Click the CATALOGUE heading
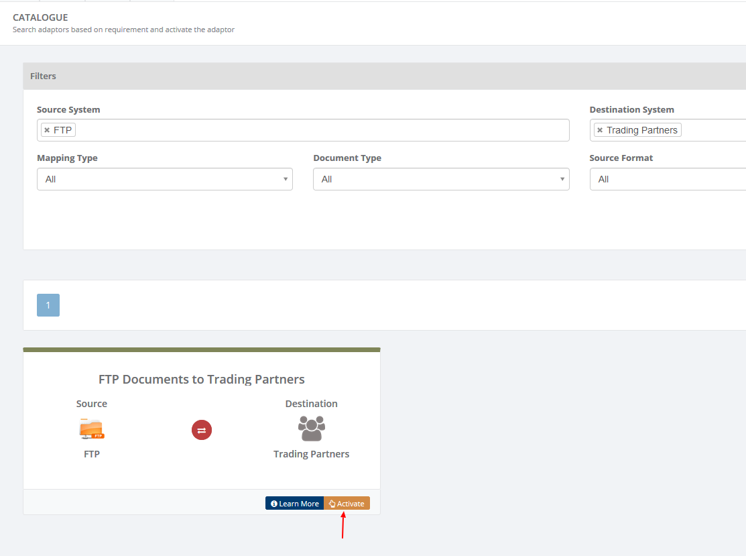The height and width of the screenshot is (556, 746). coord(40,17)
